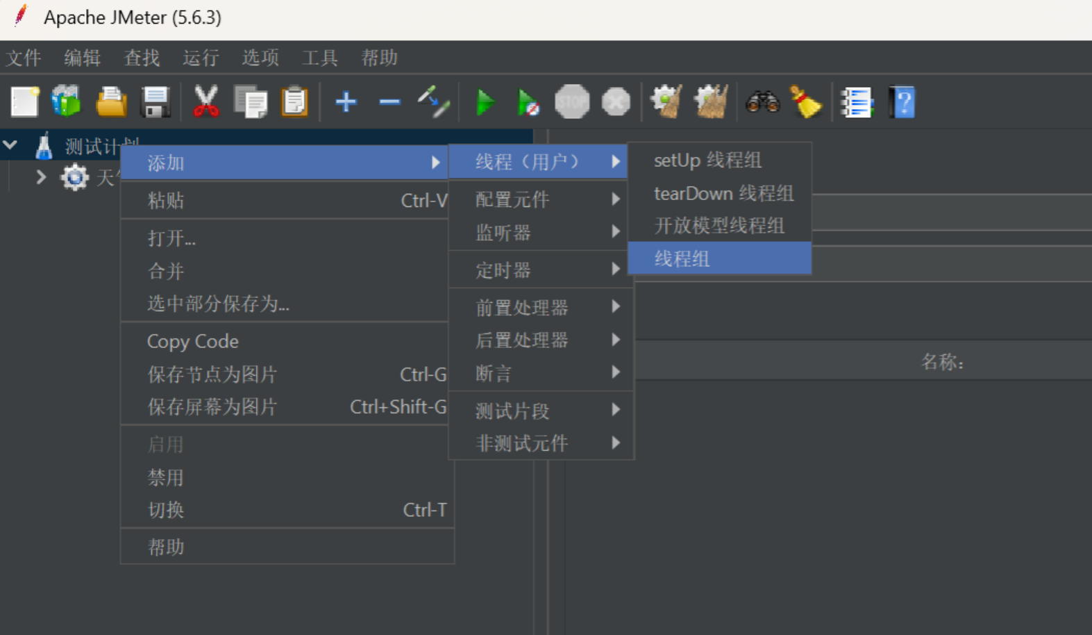Choose 切换 from the context menu
Viewport: 1092px width, 635px height.
click(287, 510)
